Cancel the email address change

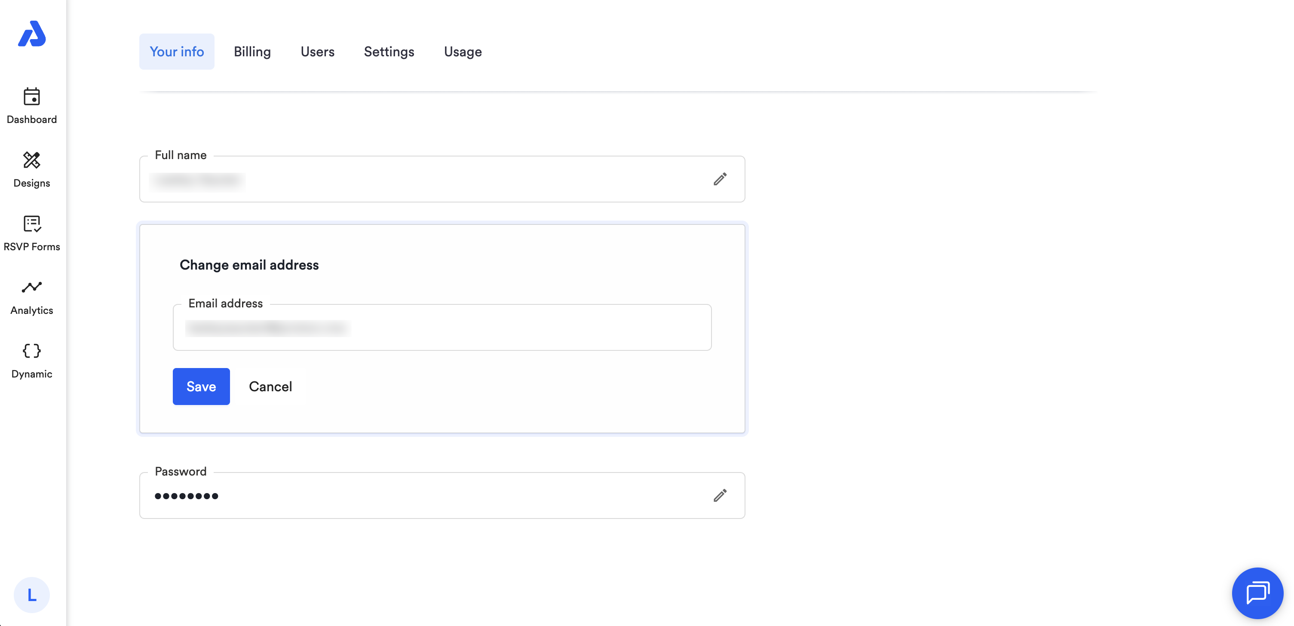[270, 387]
